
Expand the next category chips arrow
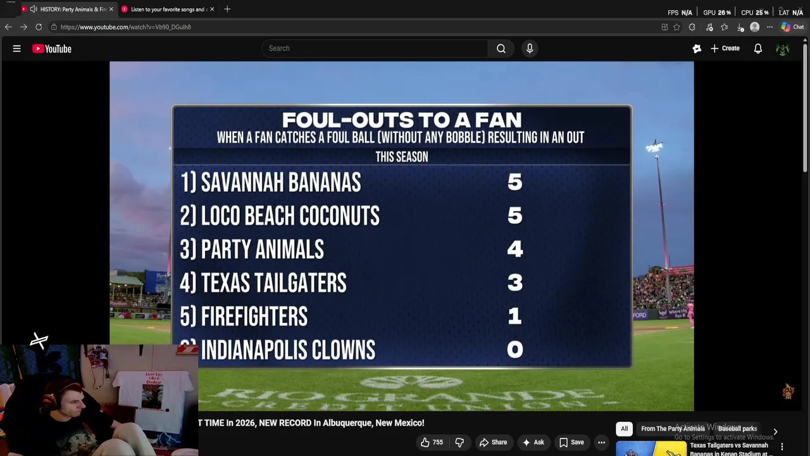tap(775, 431)
